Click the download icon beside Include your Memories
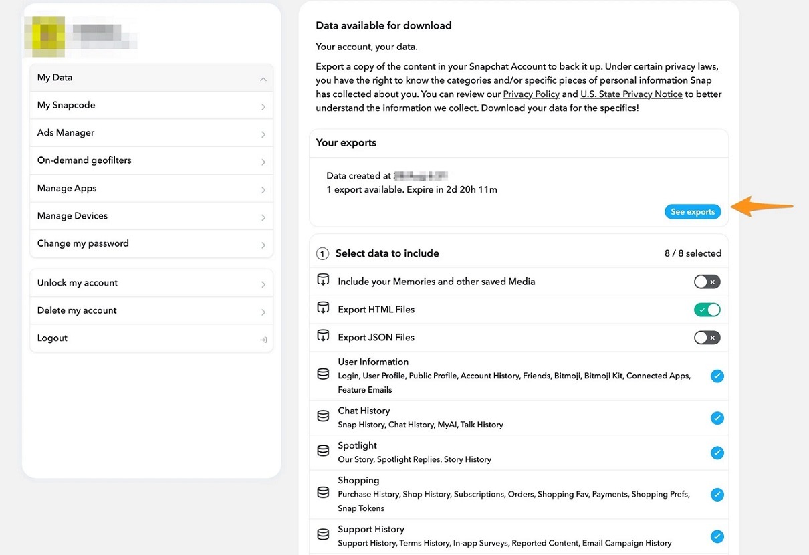 pos(323,281)
